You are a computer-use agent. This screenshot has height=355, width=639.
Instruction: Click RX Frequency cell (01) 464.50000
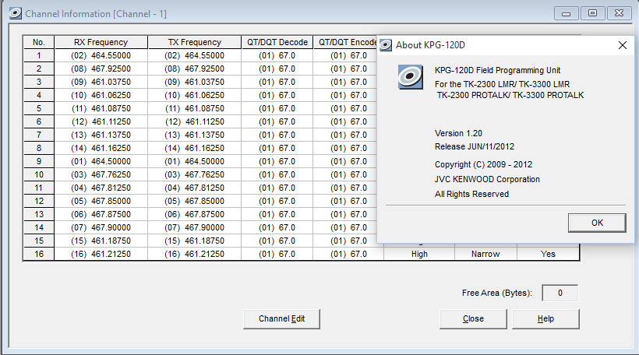(101, 161)
